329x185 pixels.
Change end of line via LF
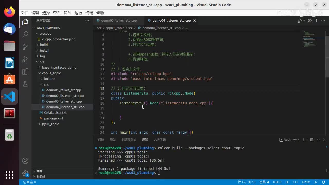pos(287,182)
